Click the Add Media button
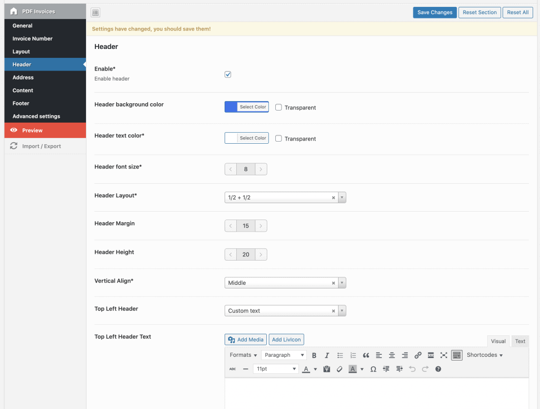The height and width of the screenshot is (409, 540). pos(245,340)
